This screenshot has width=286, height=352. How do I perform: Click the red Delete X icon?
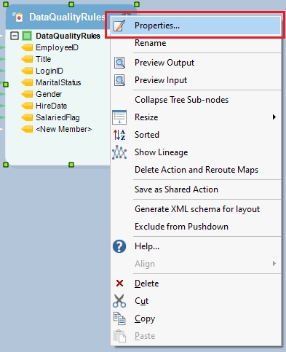[x=119, y=283]
